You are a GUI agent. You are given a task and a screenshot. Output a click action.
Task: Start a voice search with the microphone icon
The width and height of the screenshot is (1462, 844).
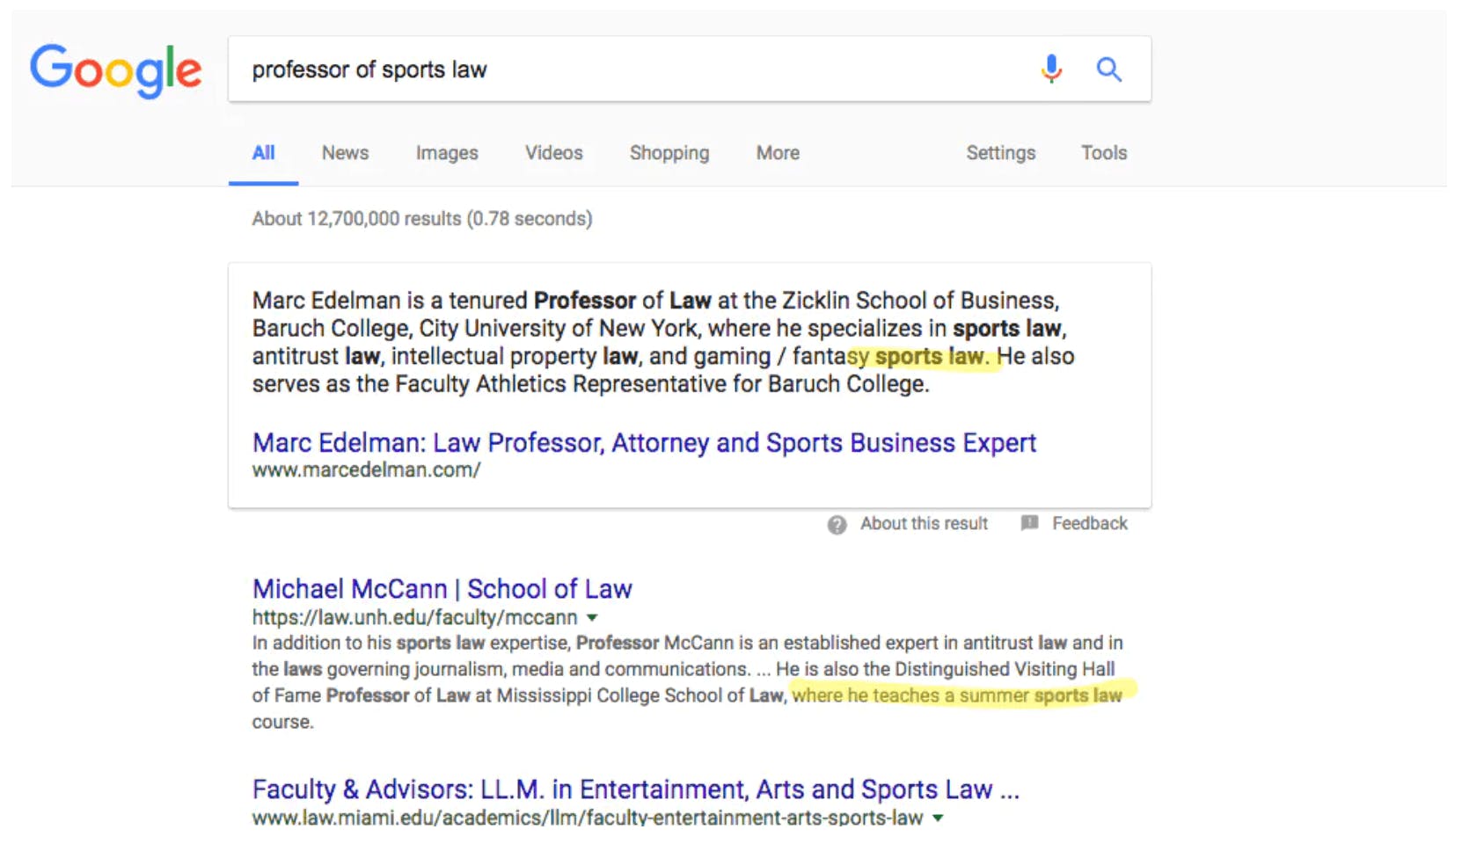pyautogui.click(x=1050, y=68)
